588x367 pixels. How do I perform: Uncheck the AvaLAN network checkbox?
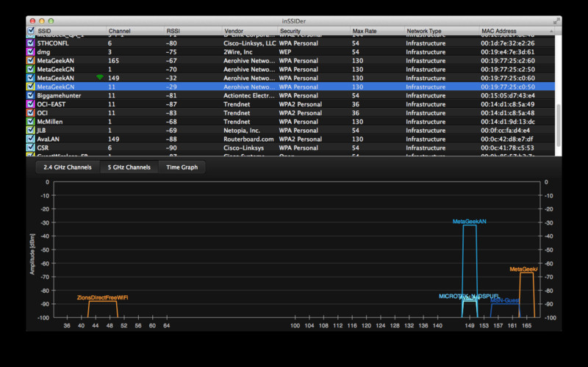coord(30,139)
